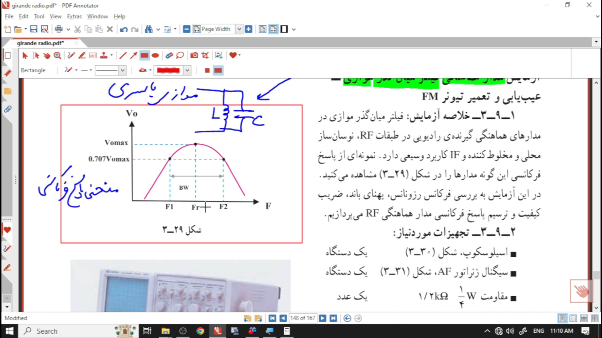602x338 pixels.
Task: Open the line width dropdown
Action: click(x=123, y=70)
